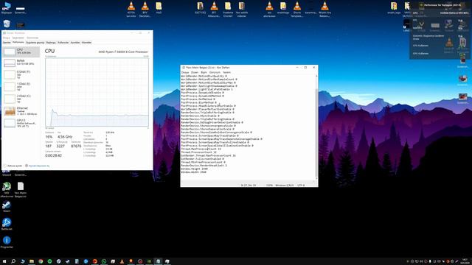Collapse Task Manager with Daha az ayrıntı
Viewport: 472px width, 265px height.
pyautogui.click(x=13, y=166)
